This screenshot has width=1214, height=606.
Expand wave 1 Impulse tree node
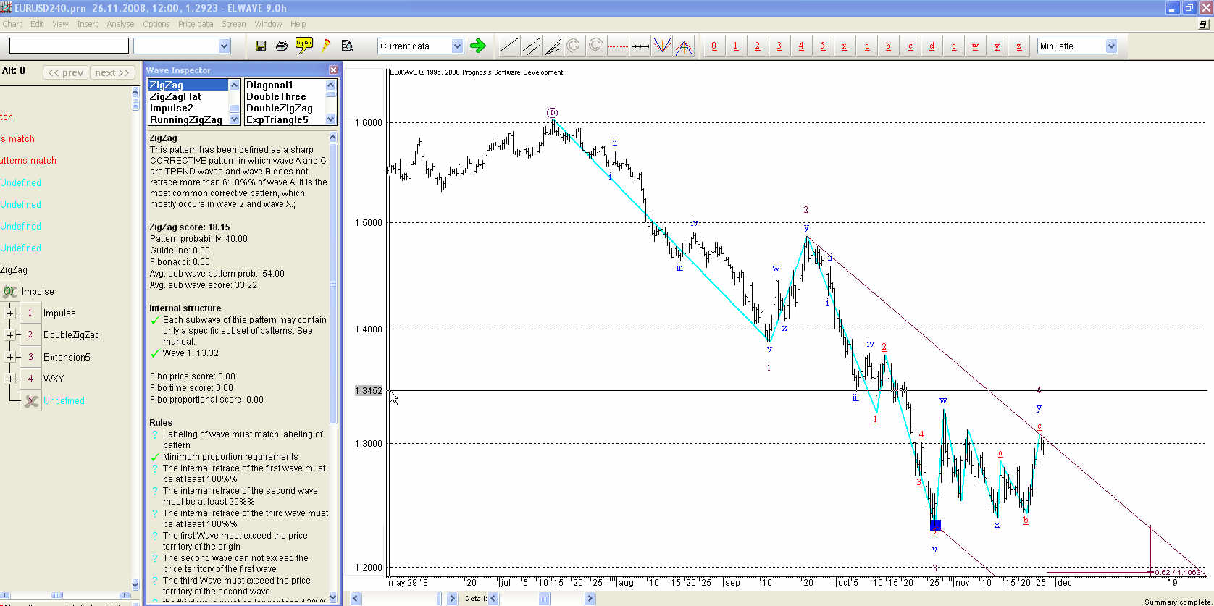pyautogui.click(x=10, y=313)
